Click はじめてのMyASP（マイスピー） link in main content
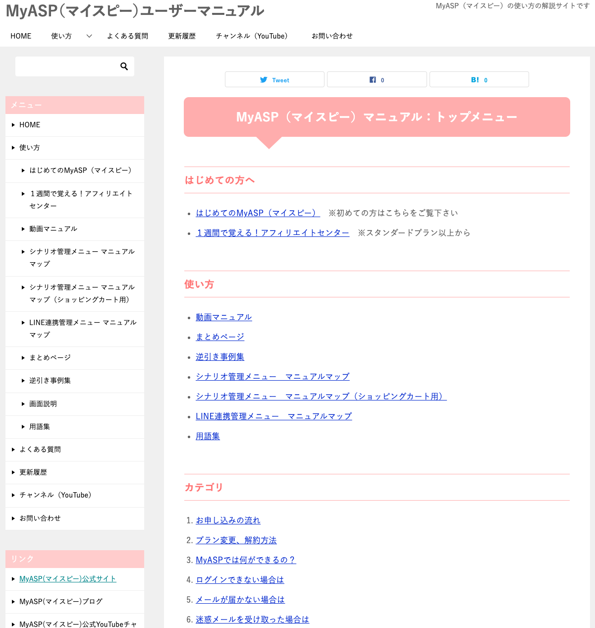 (x=258, y=213)
